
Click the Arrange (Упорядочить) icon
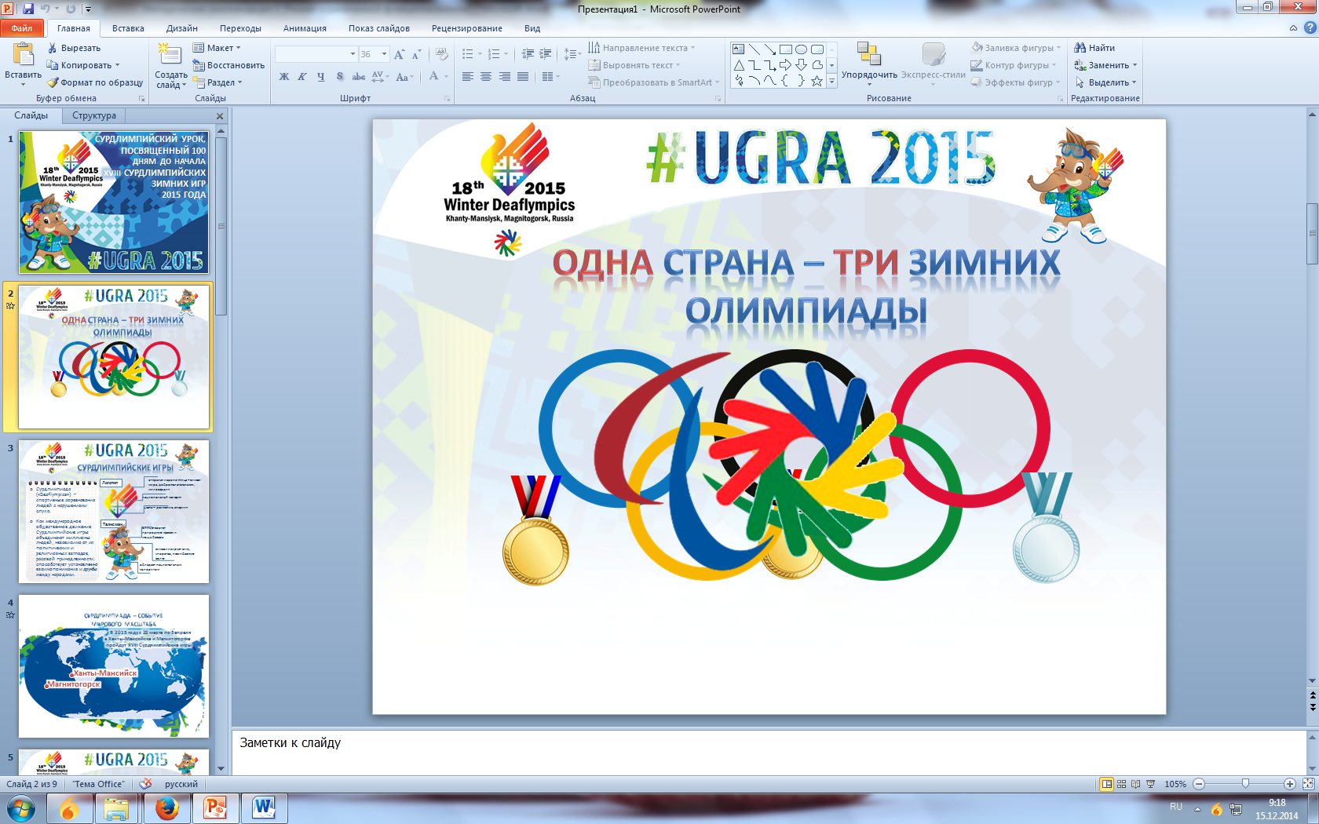coord(868,53)
